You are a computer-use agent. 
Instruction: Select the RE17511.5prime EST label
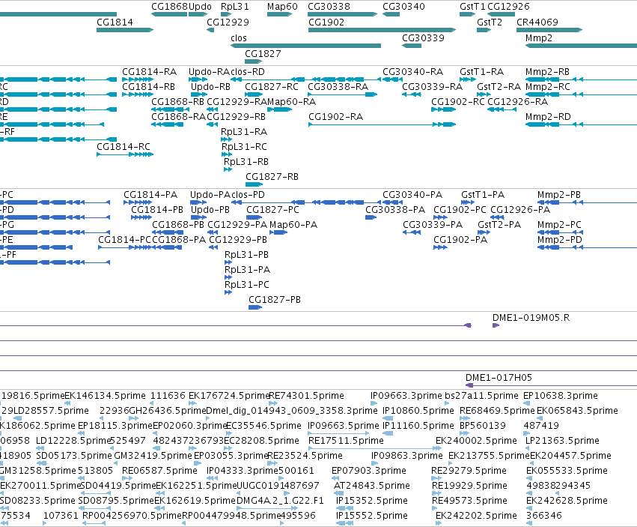pyautogui.click(x=346, y=441)
